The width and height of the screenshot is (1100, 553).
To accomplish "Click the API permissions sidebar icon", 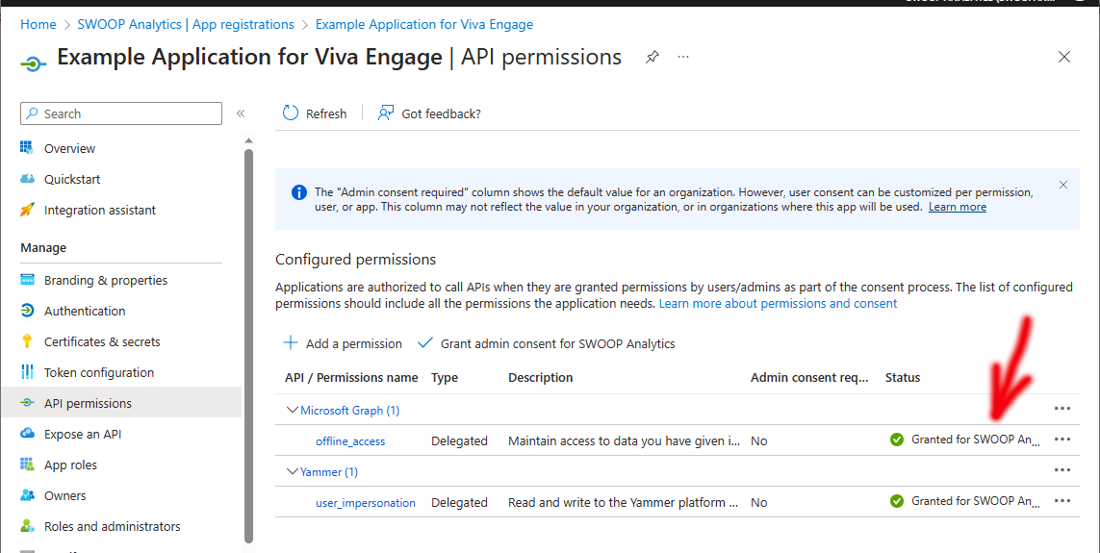I will (27, 403).
